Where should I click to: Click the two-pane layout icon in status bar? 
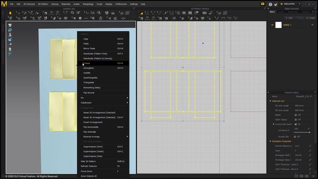(296, 176)
